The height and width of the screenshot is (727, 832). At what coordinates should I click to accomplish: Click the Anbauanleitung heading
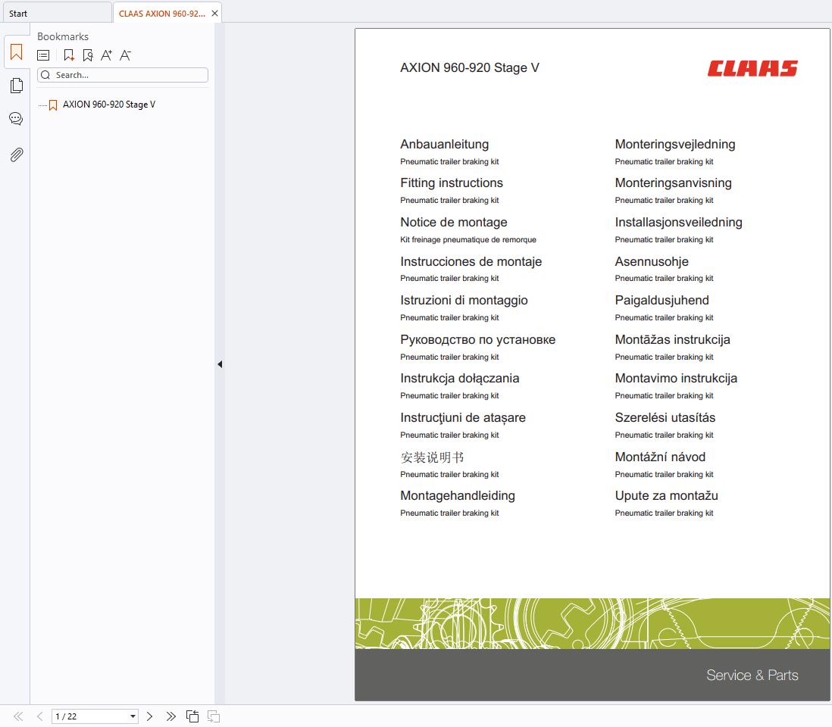click(x=445, y=144)
